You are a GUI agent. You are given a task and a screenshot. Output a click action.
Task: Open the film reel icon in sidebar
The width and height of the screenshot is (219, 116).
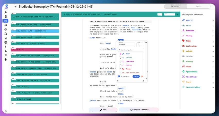pos(6,25)
